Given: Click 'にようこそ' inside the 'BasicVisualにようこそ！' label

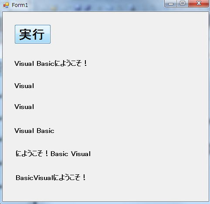Looking at the screenshot, I should 67,177.
